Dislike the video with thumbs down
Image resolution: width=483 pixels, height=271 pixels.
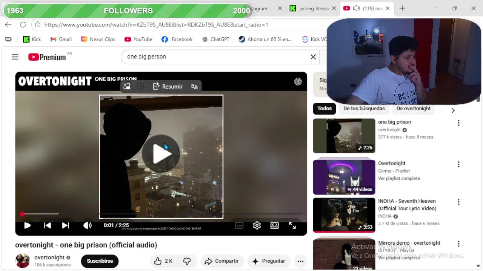click(187, 261)
